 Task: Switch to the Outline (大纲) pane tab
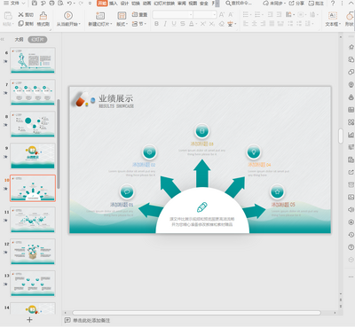(19, 39)
